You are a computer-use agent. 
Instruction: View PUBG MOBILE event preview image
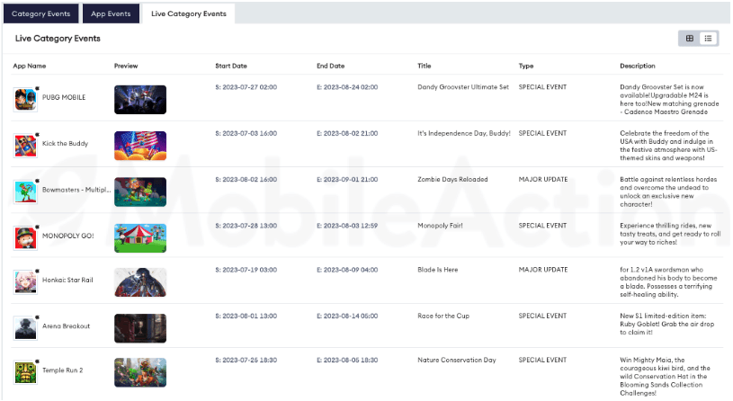pos(140,100)
